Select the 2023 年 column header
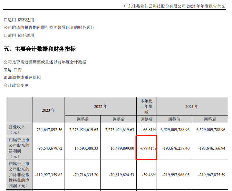 [x=48, y=110]
